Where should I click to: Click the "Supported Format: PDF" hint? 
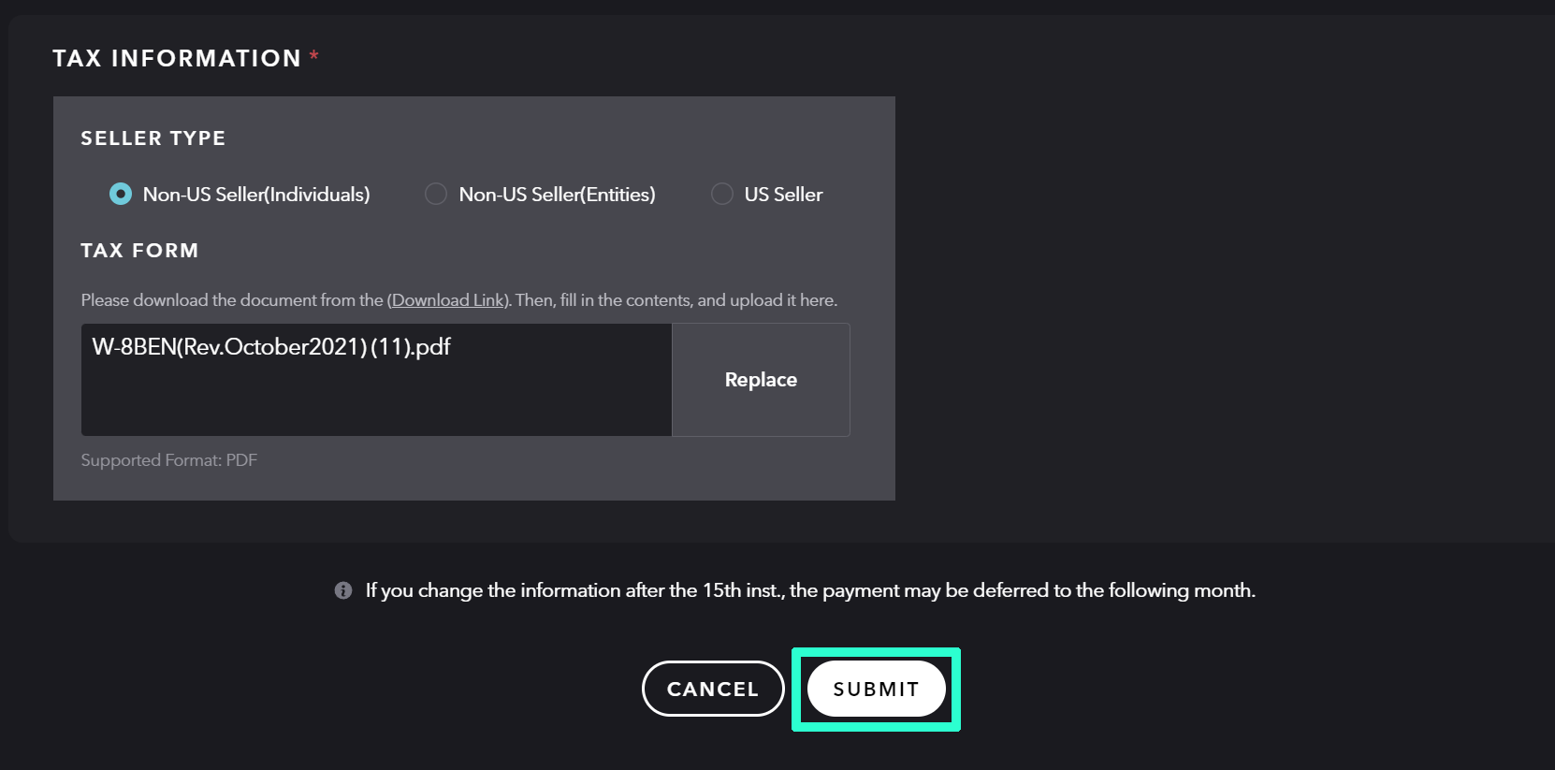[168, 460]
